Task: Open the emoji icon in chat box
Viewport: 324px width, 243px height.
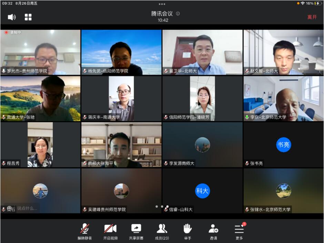Action: point(9,208)
